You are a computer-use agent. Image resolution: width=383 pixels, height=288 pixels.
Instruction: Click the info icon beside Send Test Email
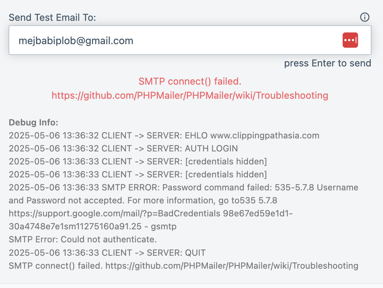(x=365, y=17)
